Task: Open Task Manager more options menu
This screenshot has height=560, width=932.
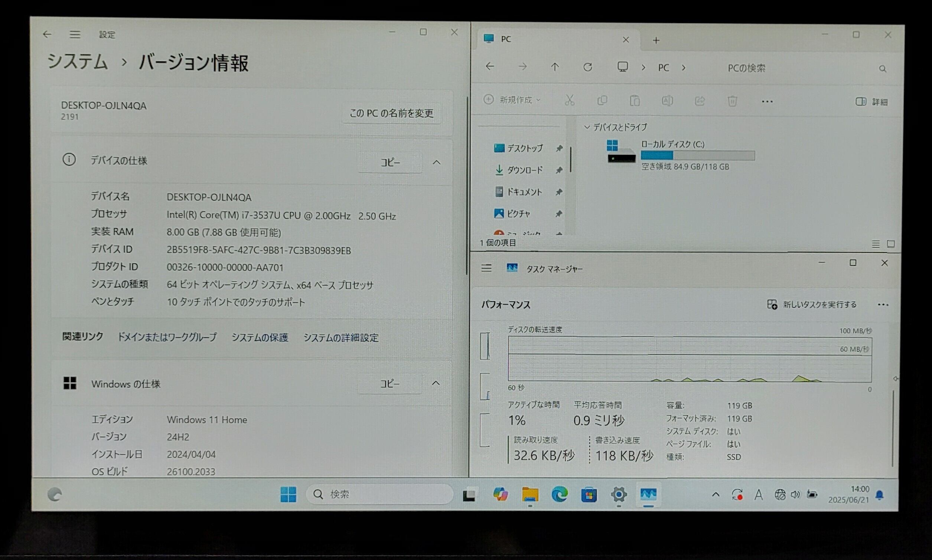Action: click(883, 305)
